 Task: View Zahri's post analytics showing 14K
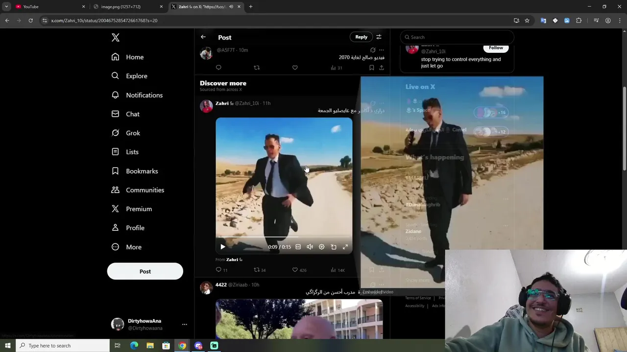[338, 270]
